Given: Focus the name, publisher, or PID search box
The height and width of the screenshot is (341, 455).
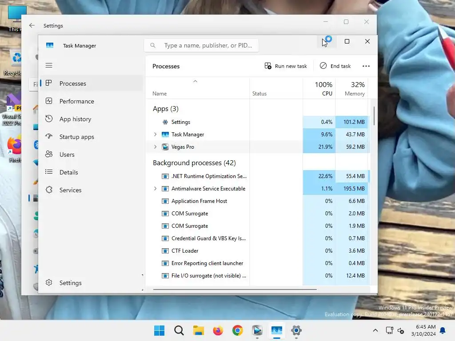Looking at the screenshot, I should pos(201,45).
